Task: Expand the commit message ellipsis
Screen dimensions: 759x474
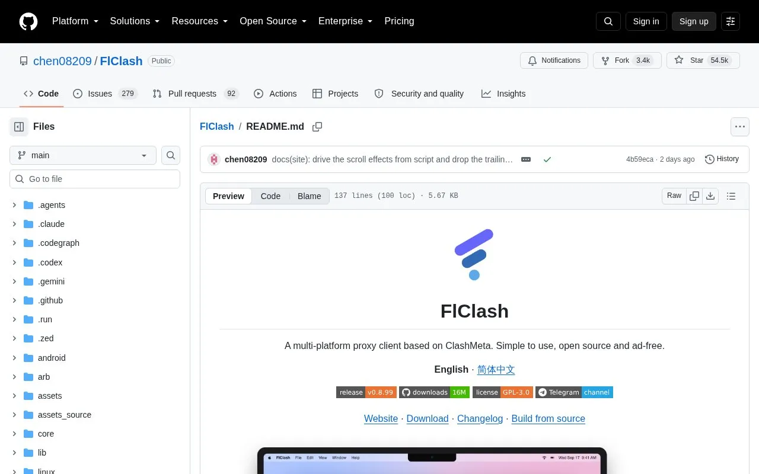Action: pyautogui.click(x=526, y=159)
